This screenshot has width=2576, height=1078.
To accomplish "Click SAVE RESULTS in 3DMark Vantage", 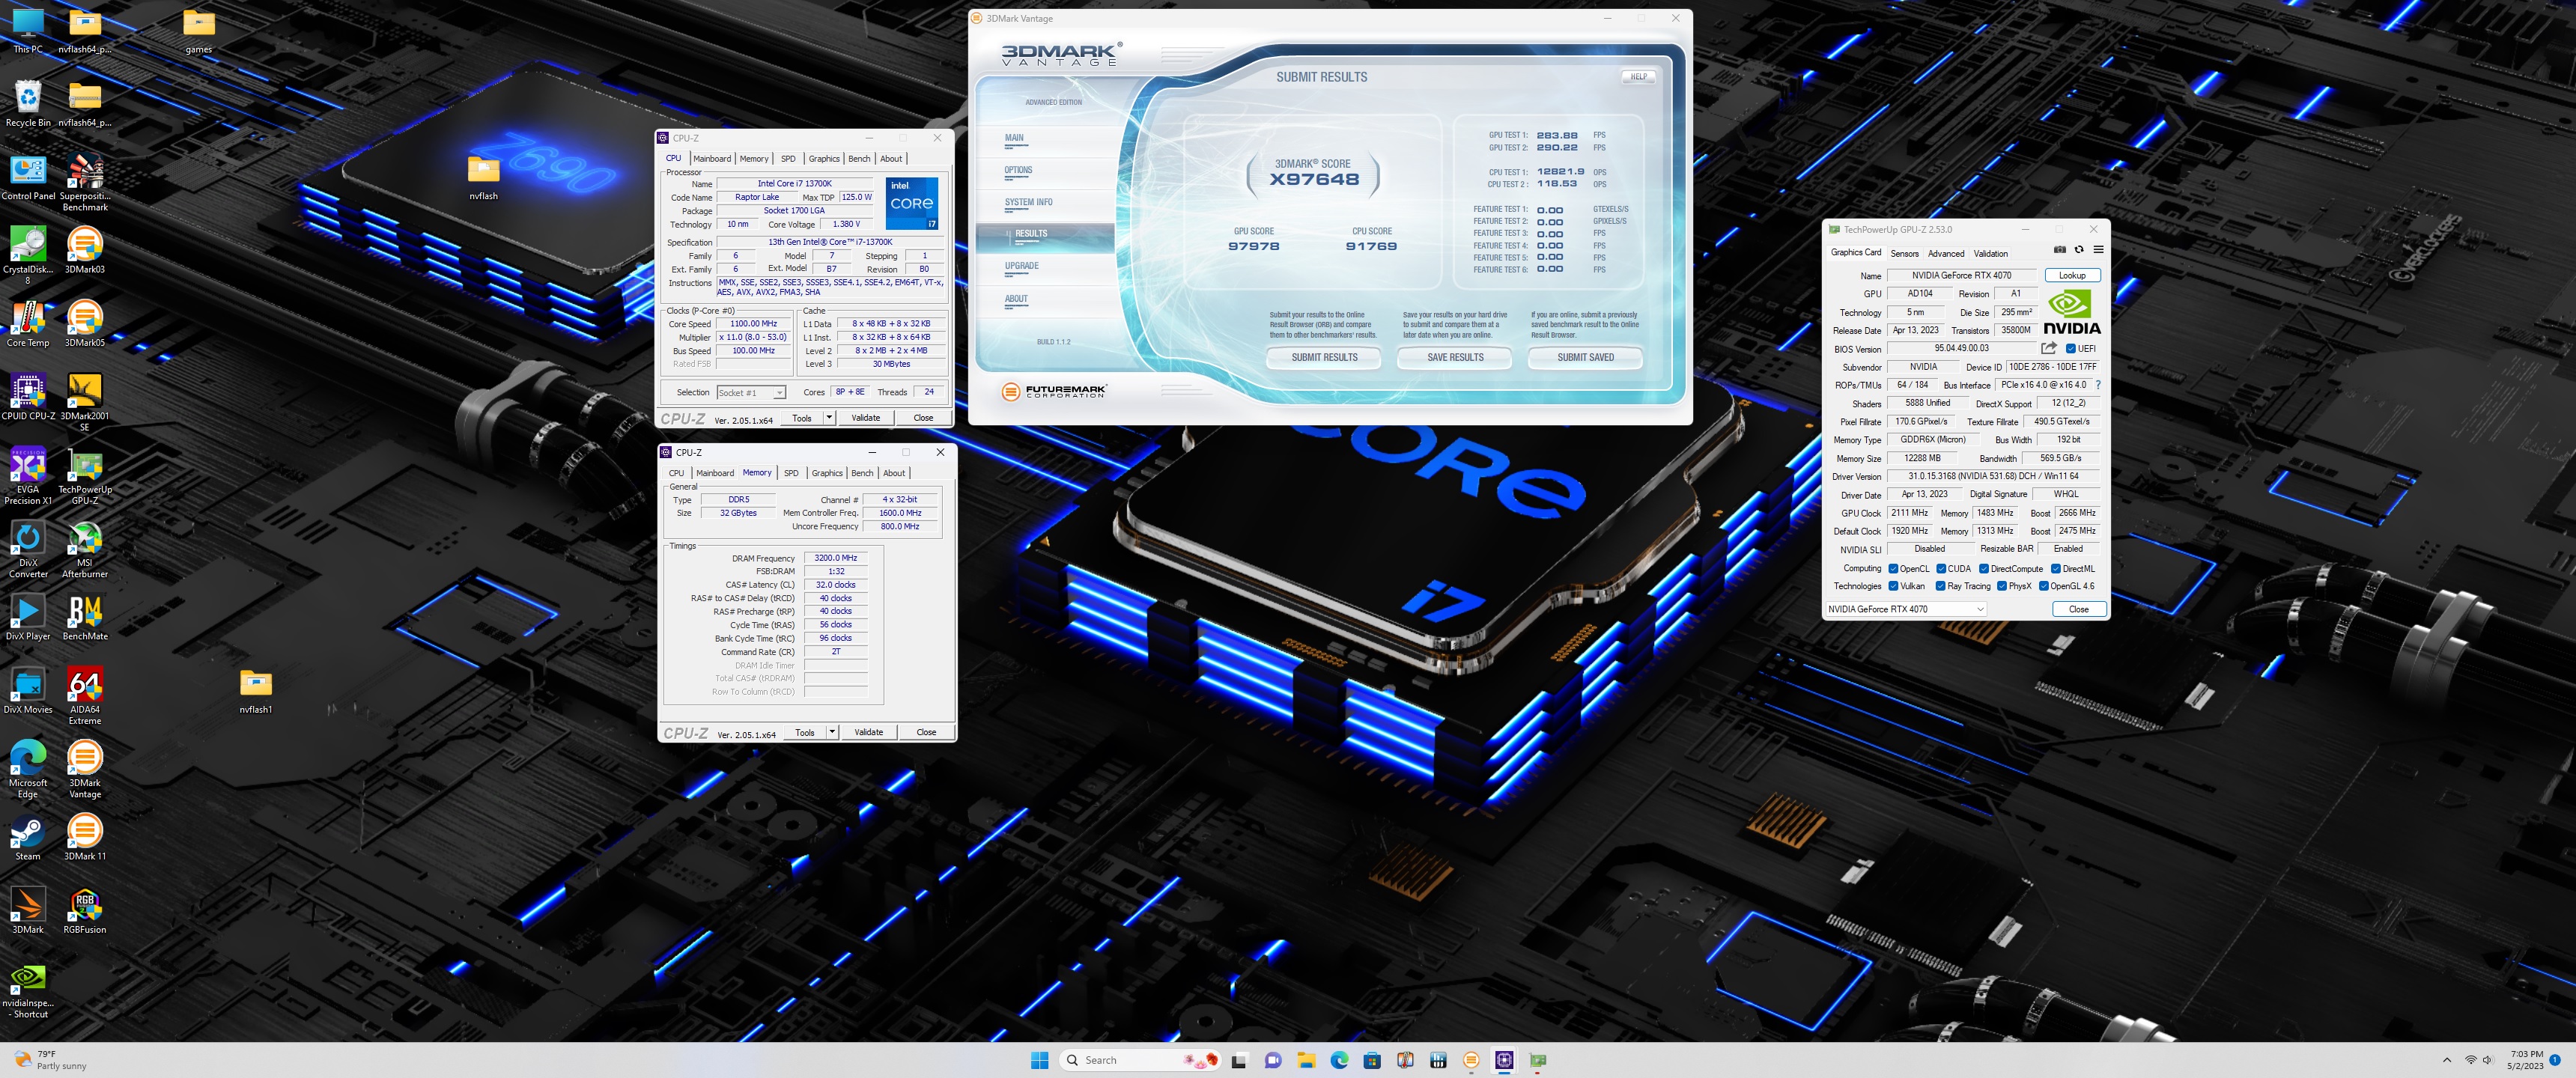I will [x=1455, y=357].
